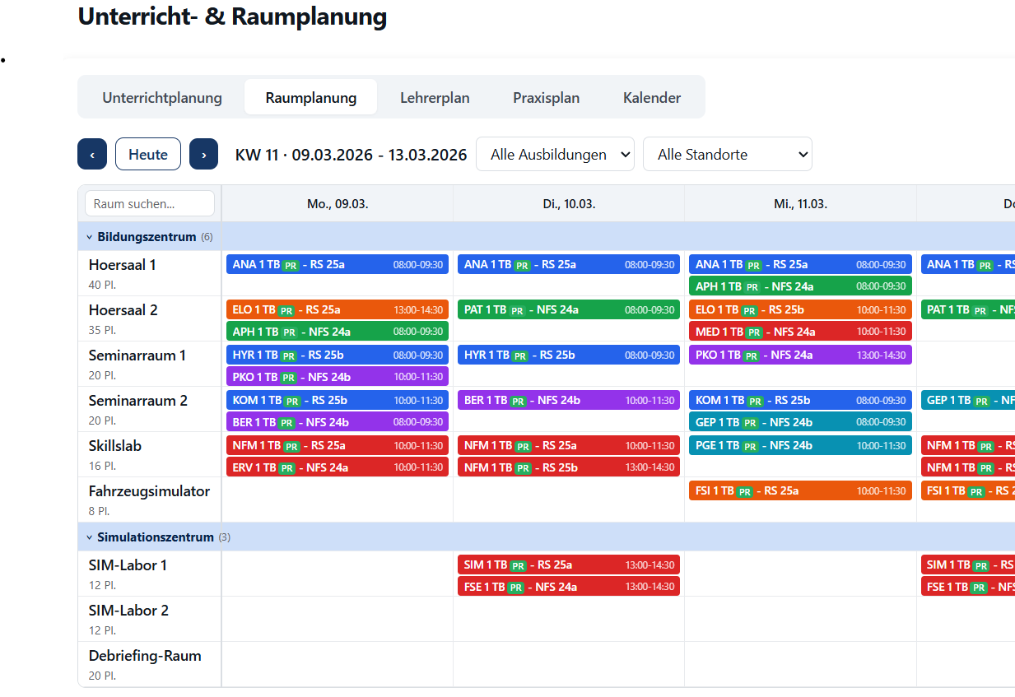Go to previous week with left arrow
The height and width of the screenshot is (697, 1015).
(x=92, y=154)
